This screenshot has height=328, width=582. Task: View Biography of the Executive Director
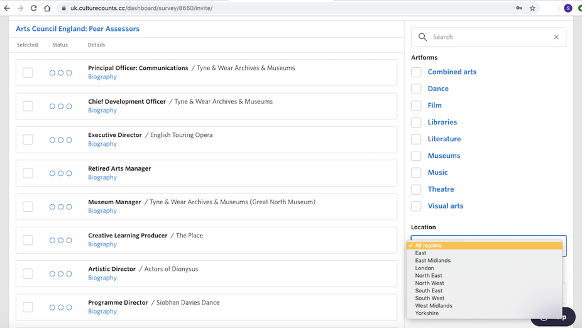[x=102, y=144]
